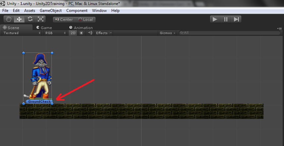Image resolution: width=284 pixels, height=146 pixels.
Task: Switch to the Game tab
Action: [44, 28]
